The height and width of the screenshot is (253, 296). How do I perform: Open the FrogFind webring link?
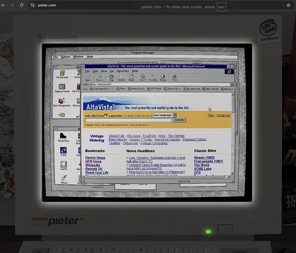pos(149,136)
